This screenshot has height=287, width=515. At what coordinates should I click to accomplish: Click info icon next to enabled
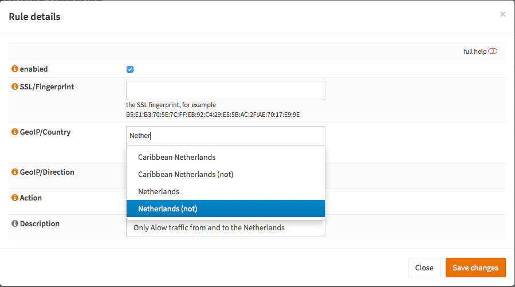[x=15, y=69]
